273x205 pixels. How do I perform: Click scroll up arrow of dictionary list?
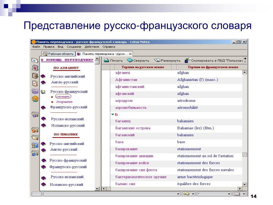pyautogui.click(x=245, y=72)
